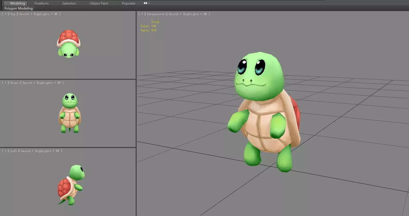Click the Perspective viewport view label
The image size is (409, 216).
[x=156, y=14]
